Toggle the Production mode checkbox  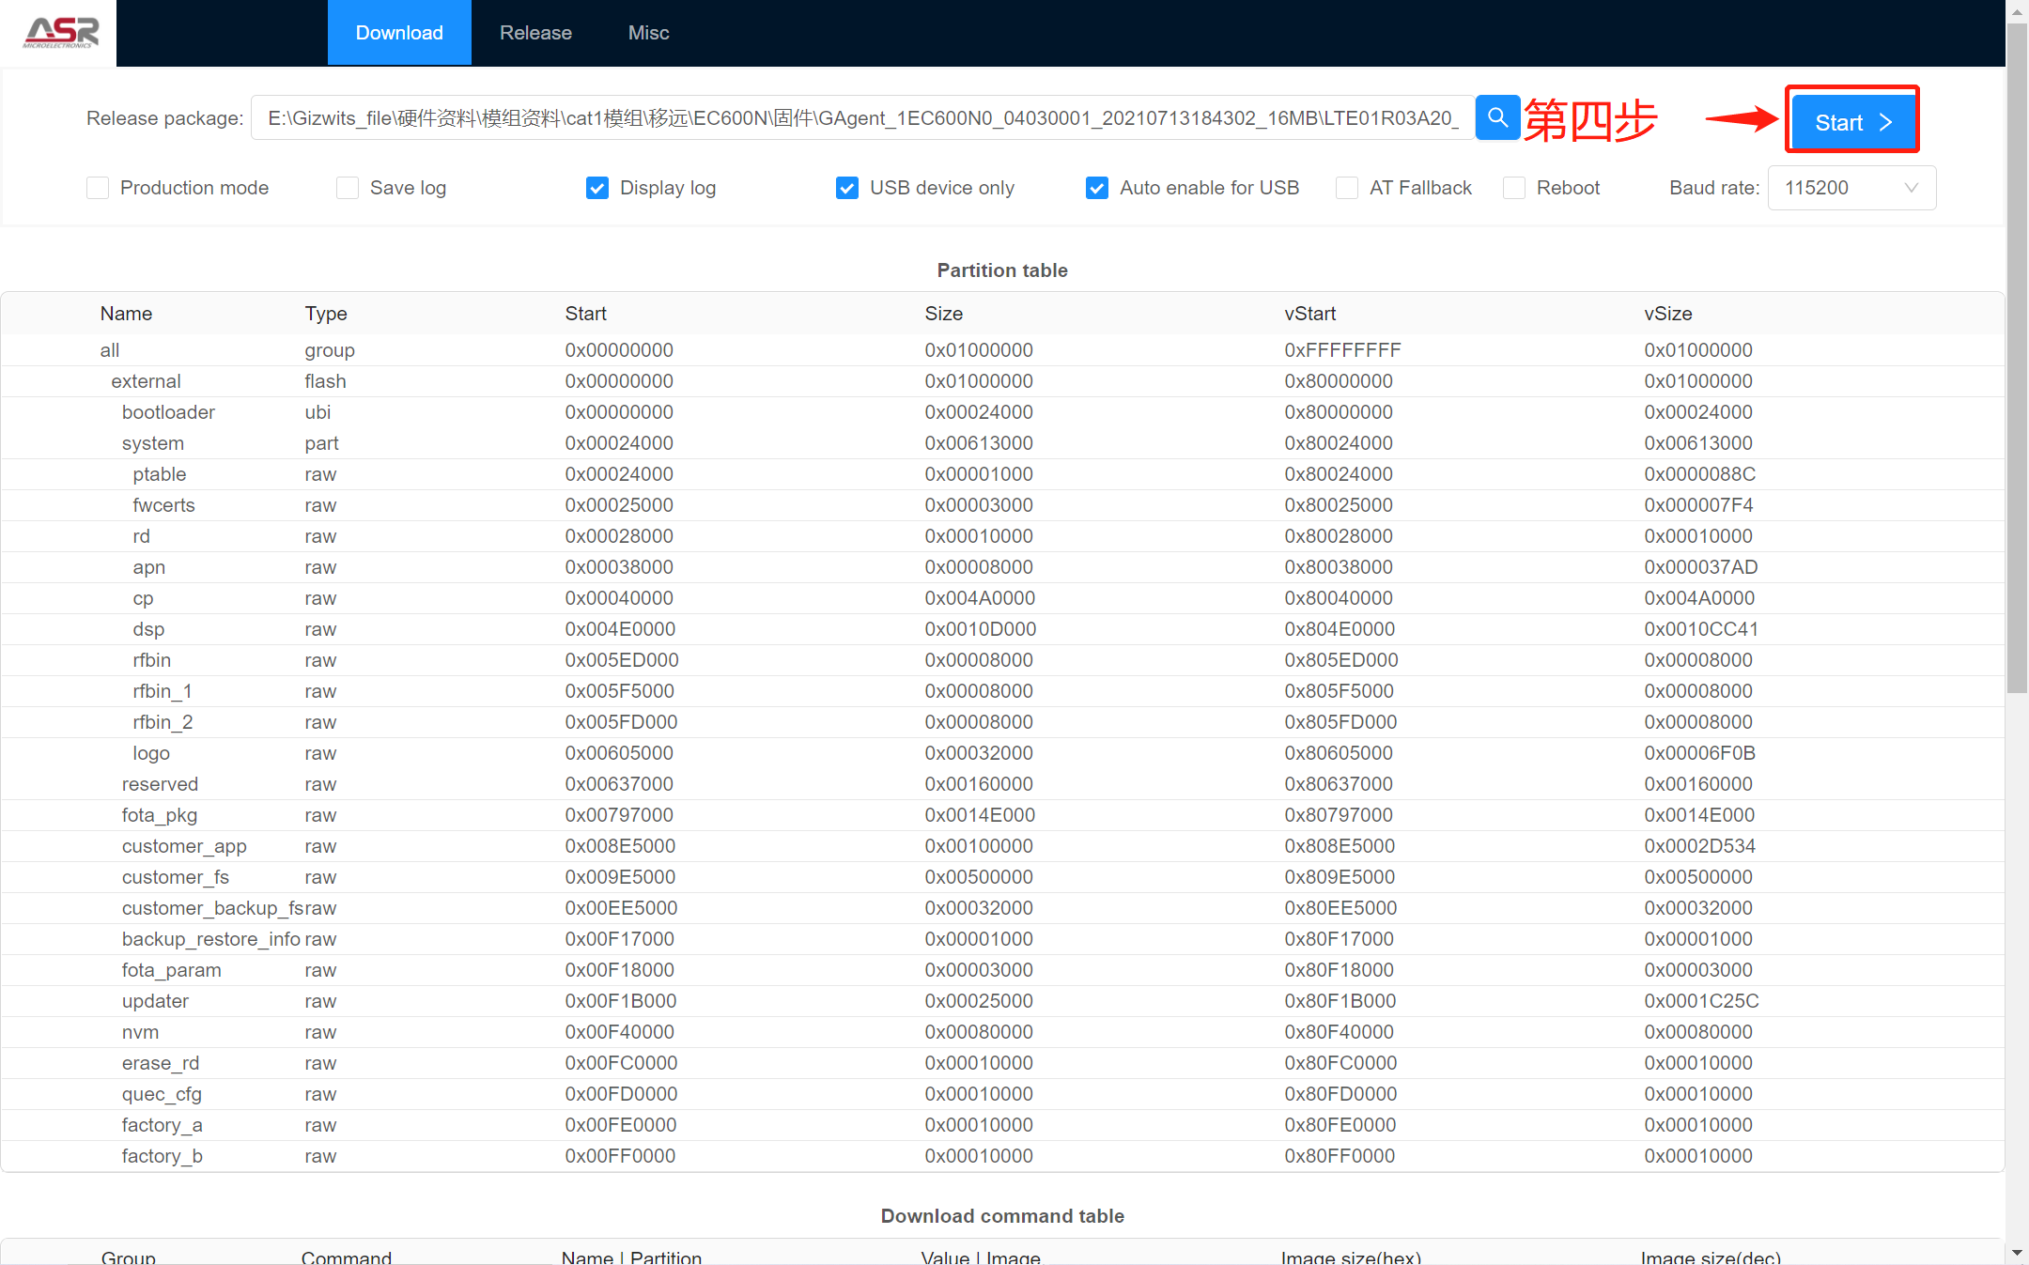point(96,187)
